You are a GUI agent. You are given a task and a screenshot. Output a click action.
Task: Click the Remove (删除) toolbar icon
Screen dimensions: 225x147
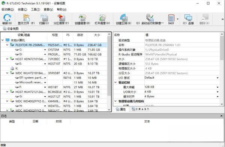coord(204,19)
